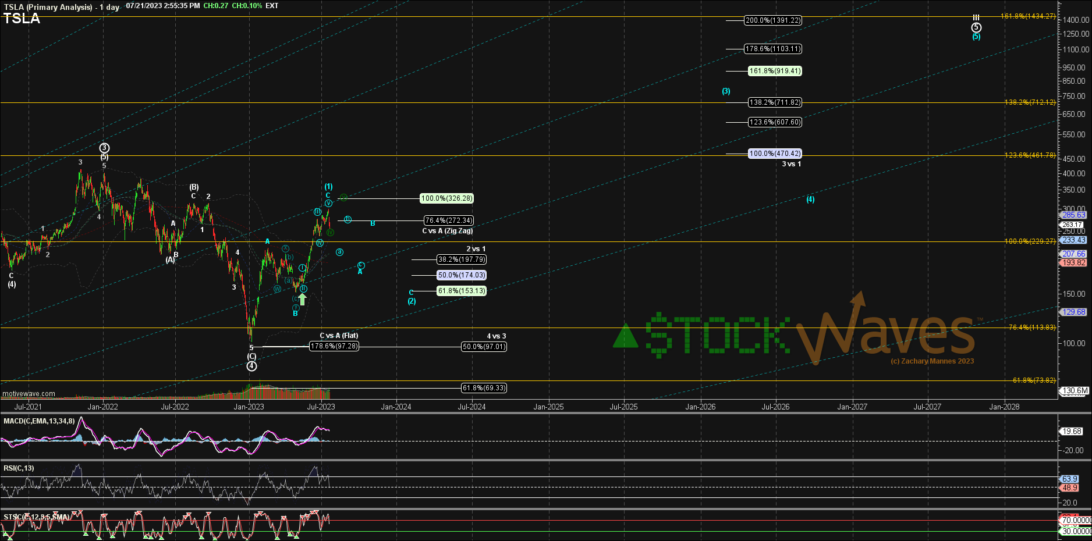This screenshot has height=541, width=1092.
Task: Select the 207.66 price tag on axis
Action: pos(1073,254)
